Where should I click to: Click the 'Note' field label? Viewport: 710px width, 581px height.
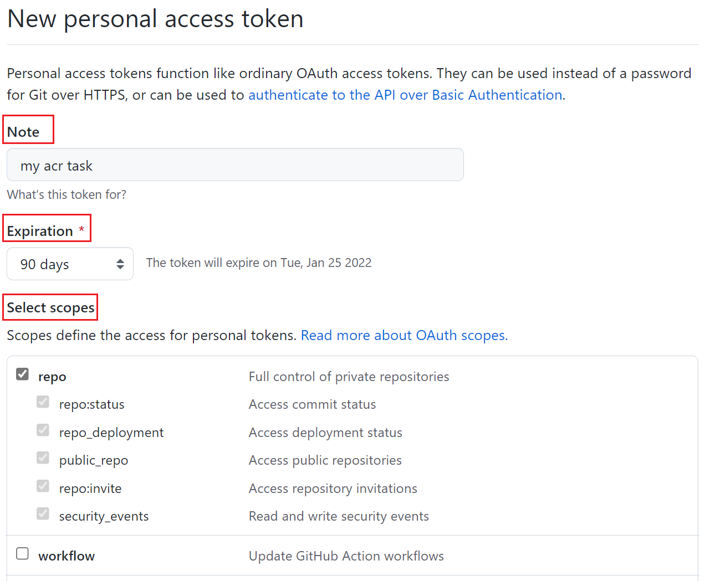click(23, 132)
